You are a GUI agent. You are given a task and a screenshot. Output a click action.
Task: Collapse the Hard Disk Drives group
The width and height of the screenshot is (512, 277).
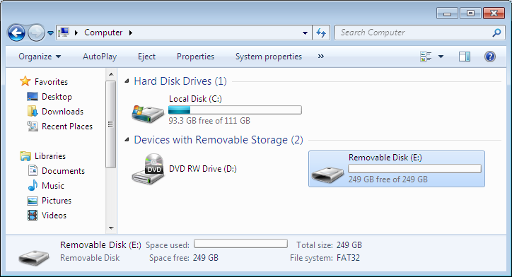(127, 81)
